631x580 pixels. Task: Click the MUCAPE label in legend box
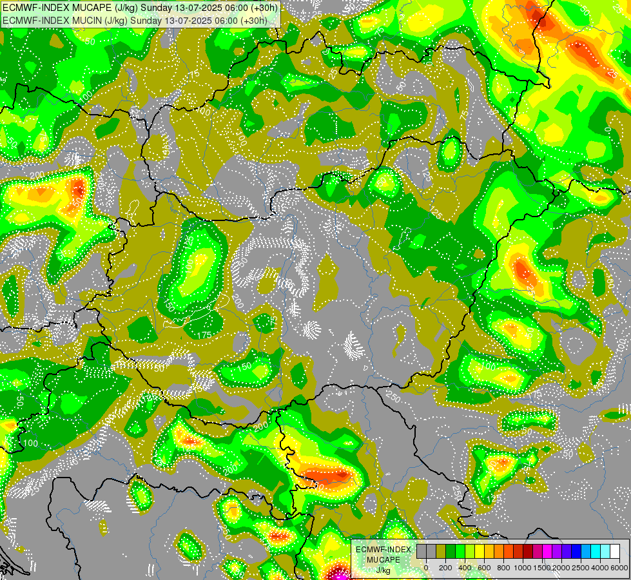[x=383, y=560]
